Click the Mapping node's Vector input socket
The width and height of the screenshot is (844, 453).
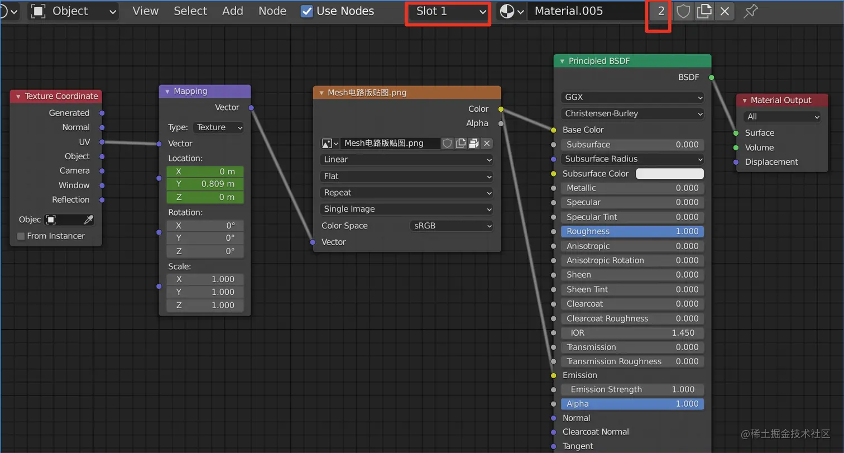click(x=159, y=144)
